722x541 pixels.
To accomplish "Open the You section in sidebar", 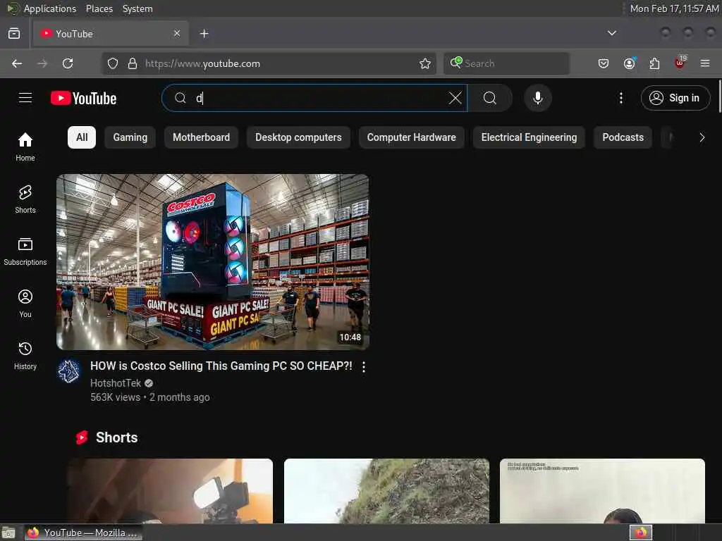I will (x=25, y=304).
